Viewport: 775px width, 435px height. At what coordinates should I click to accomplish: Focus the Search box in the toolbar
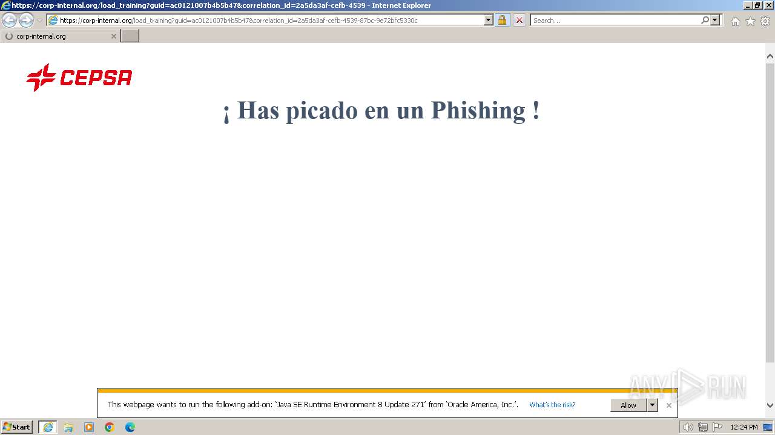(615, 21)
